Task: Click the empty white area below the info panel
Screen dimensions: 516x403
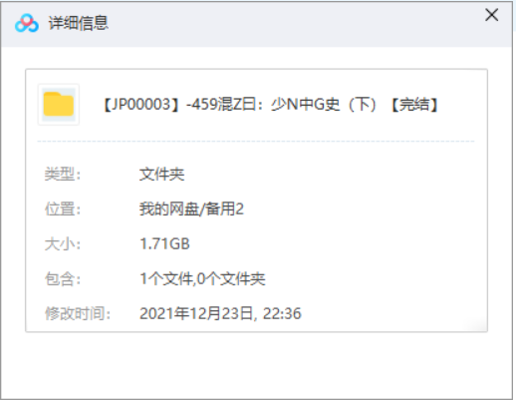Action: (x=256, y=365)
